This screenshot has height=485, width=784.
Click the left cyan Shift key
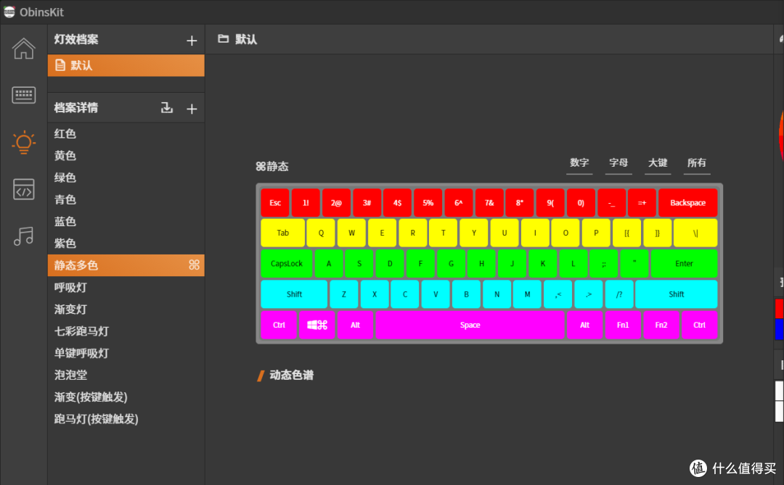[294, 294]
